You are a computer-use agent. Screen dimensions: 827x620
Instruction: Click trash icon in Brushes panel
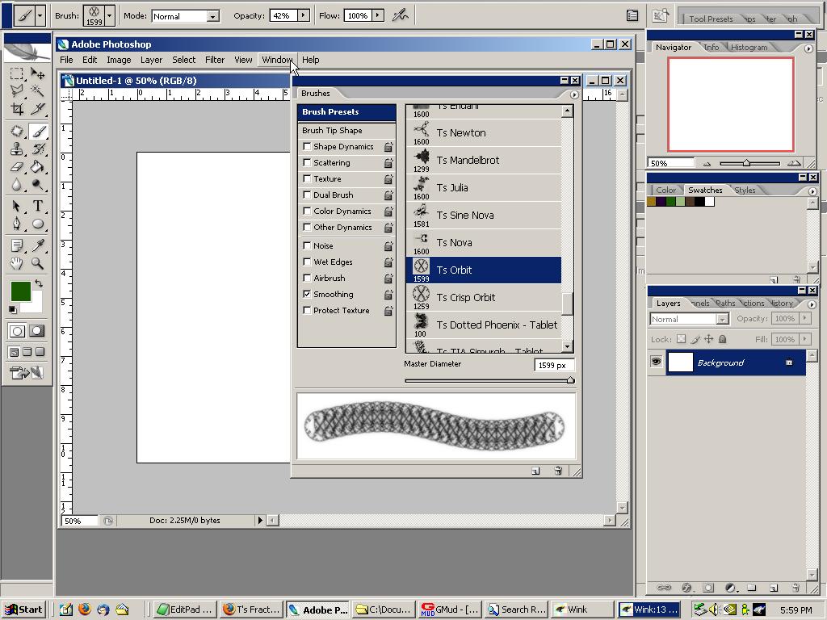click(557, 471)
